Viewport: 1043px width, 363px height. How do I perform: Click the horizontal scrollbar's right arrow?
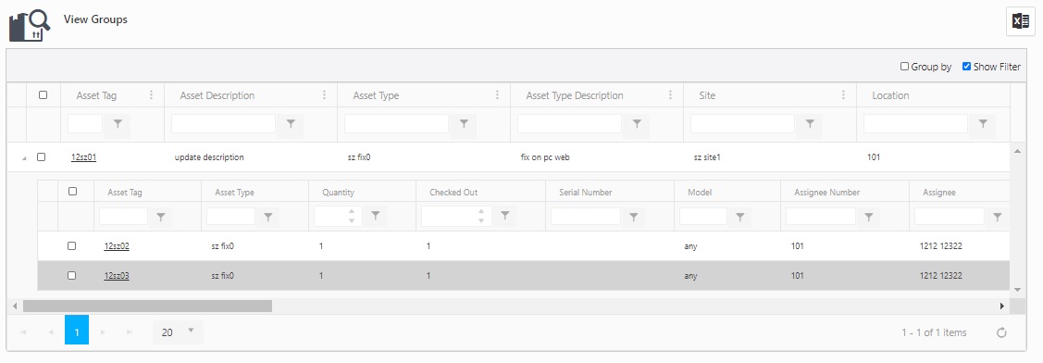point(1001,306)
